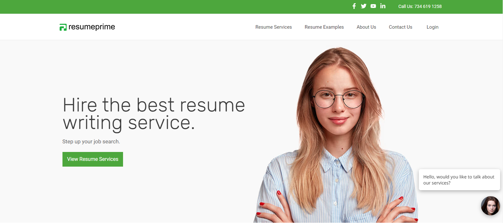Click the 'Step up your job search' text
Image resolution: width=503 pixels, height=223 pixels.
[x=91, y=141]
